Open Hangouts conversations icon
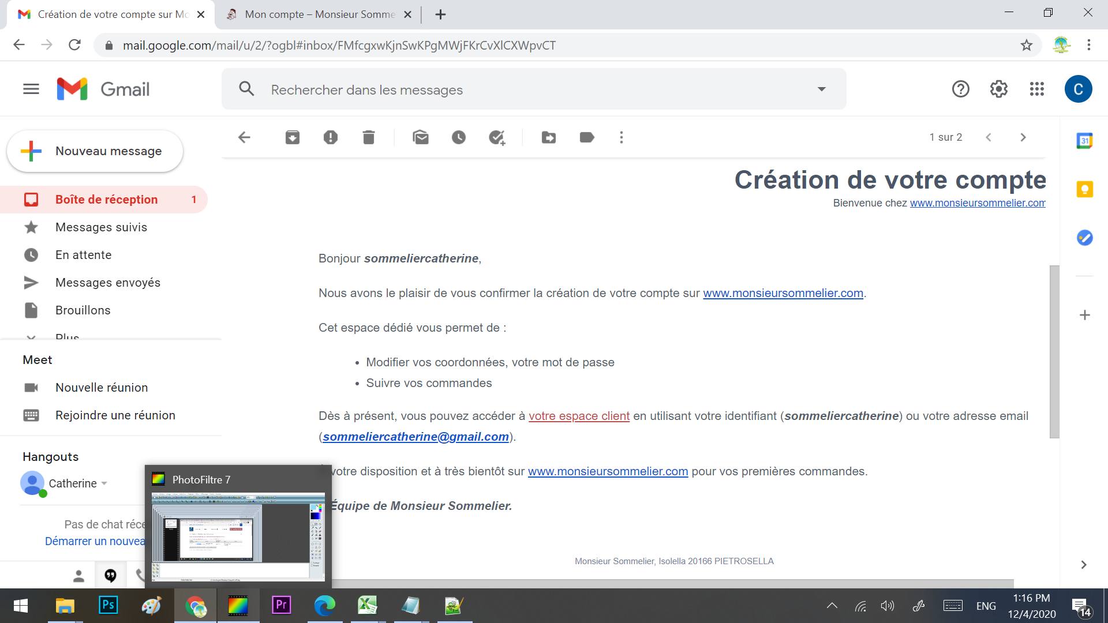 pos(110,576)
